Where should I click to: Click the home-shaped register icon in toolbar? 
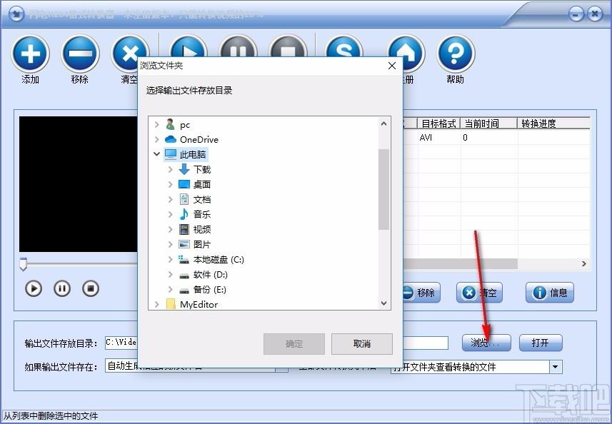406,54
